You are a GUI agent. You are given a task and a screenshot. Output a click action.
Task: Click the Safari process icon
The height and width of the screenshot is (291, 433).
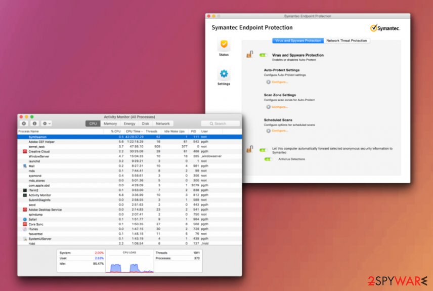pyautogui.click(x=25, y=220)
